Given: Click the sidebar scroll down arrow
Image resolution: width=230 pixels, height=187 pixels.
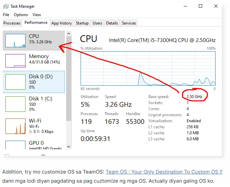Looking at the screenshot, I should tap(68, 147).
